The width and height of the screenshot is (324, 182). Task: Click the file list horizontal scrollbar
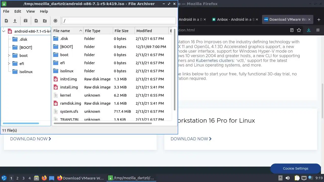(x=103, y=123)
